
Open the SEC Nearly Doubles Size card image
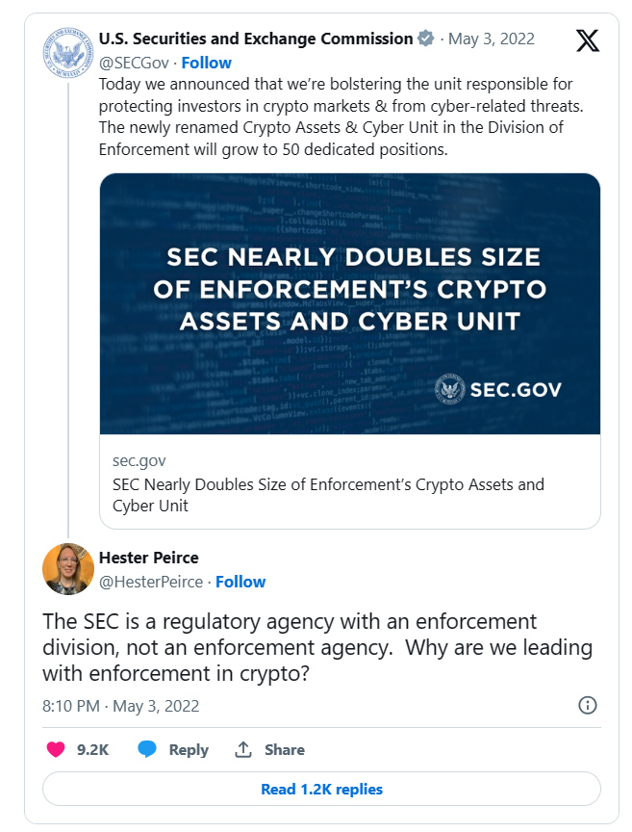click(x=350, y=303)
